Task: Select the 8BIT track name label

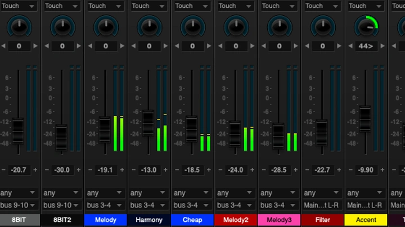Action: [x=19, y=220]
